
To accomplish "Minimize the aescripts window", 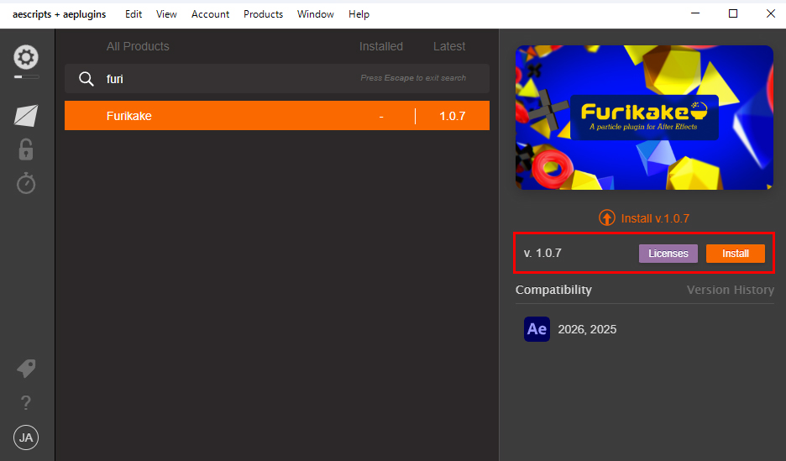I will [x=694, y=13].
